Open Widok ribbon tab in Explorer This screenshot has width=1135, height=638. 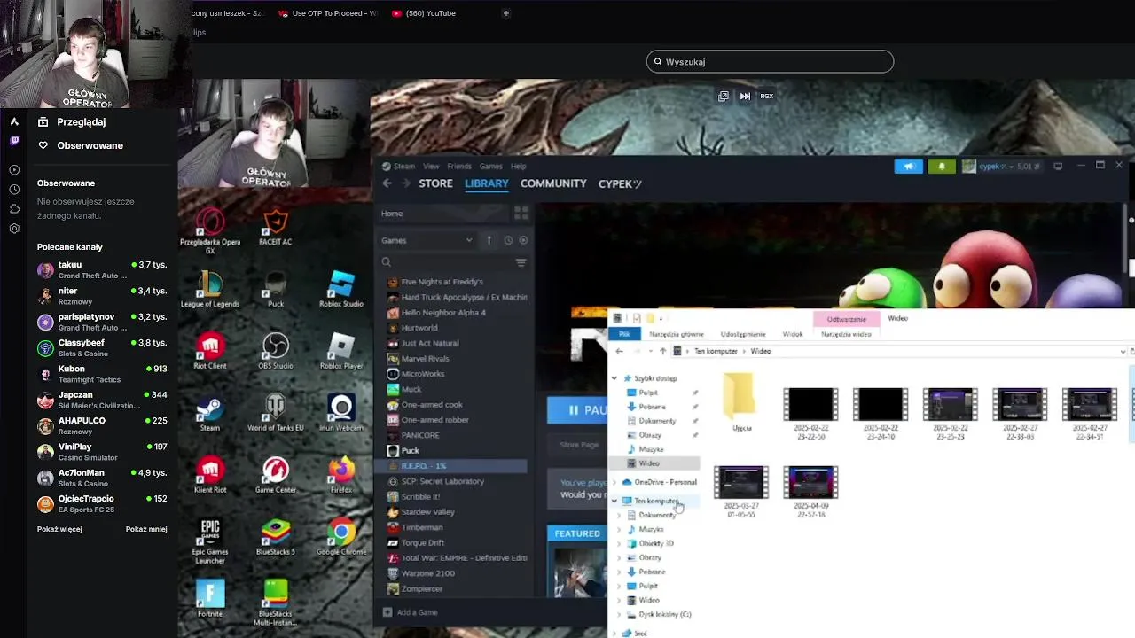(x=793, y=334)
